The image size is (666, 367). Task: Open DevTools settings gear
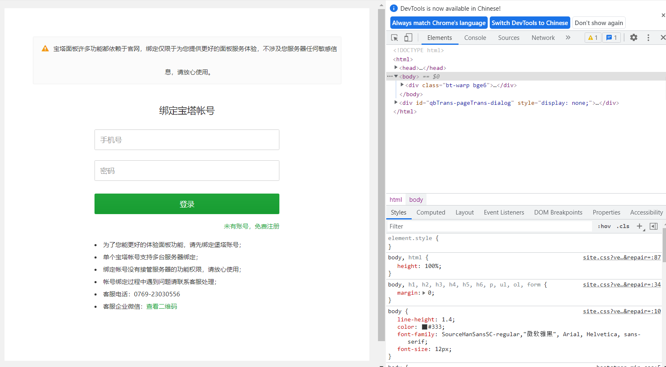[634, 37]
